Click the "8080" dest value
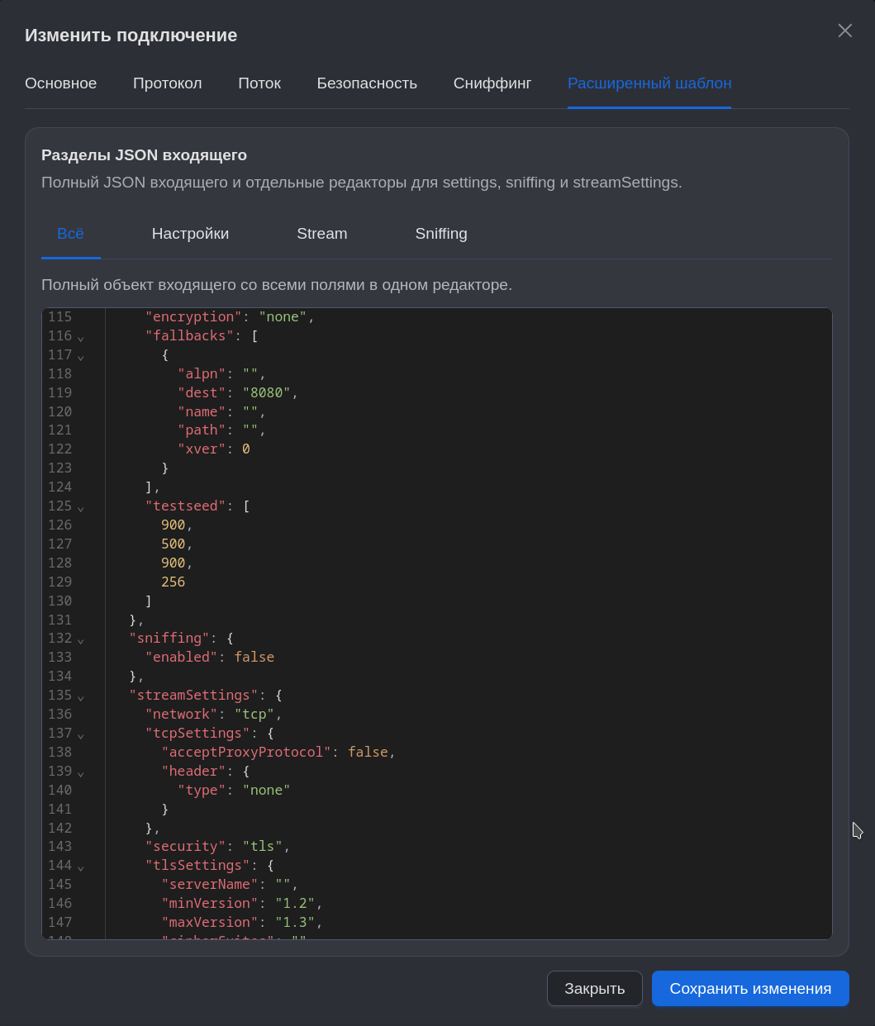 [267, 392]
